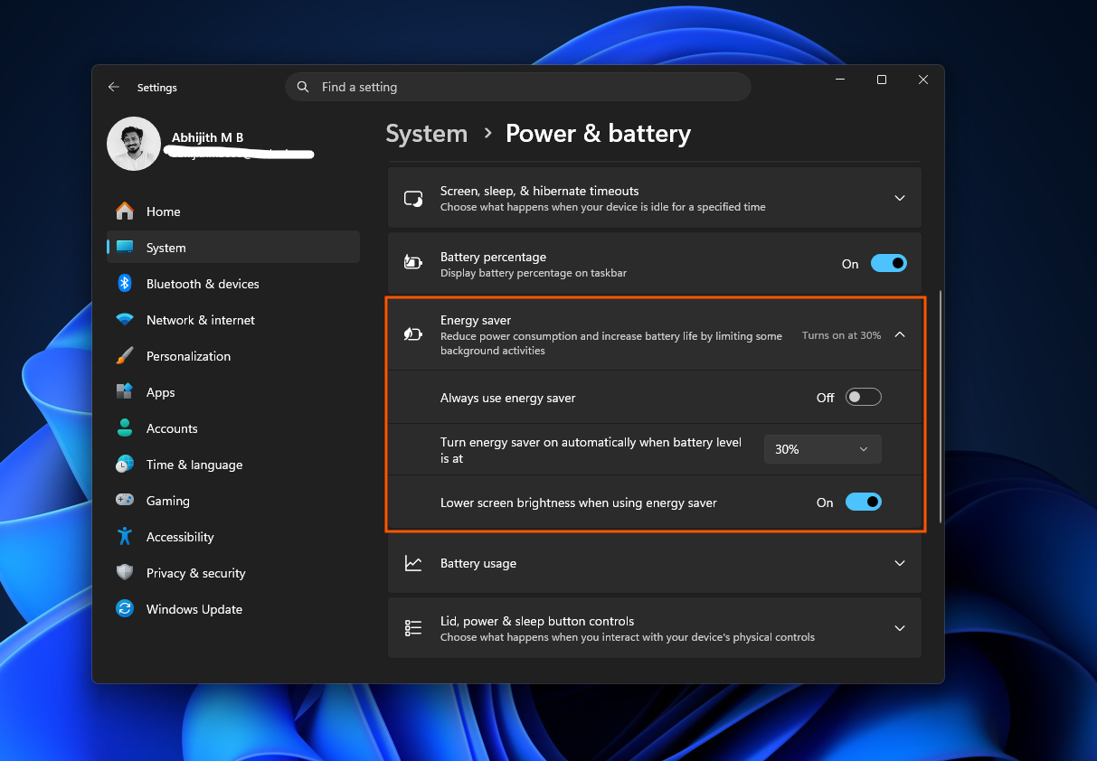Navigate to System breadcrumb link
1097x761 pixels.
427,134
